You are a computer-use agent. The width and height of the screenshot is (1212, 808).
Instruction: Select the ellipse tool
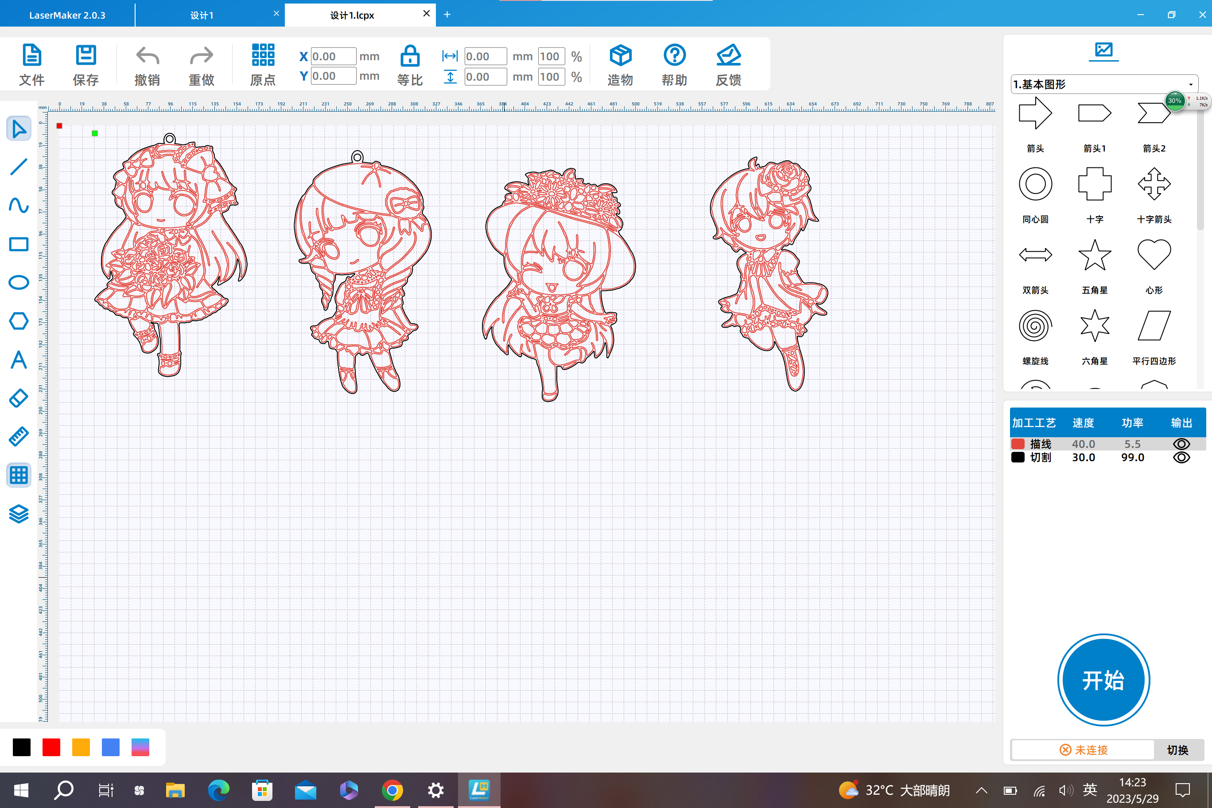tap(19, 283)
